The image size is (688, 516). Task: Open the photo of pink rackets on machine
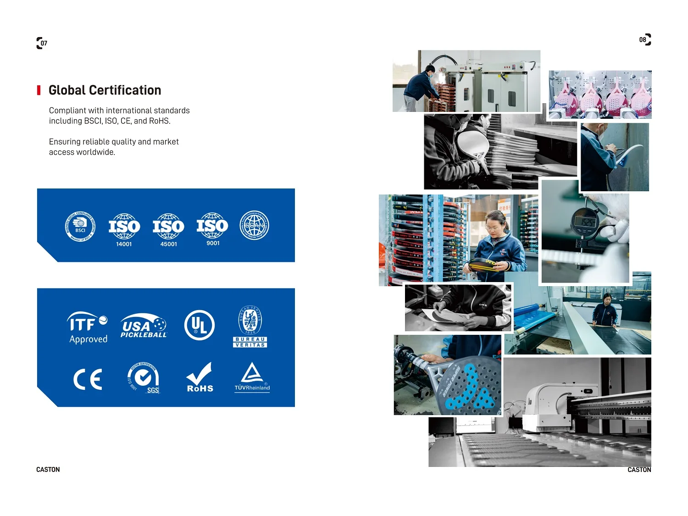(600, 95)
